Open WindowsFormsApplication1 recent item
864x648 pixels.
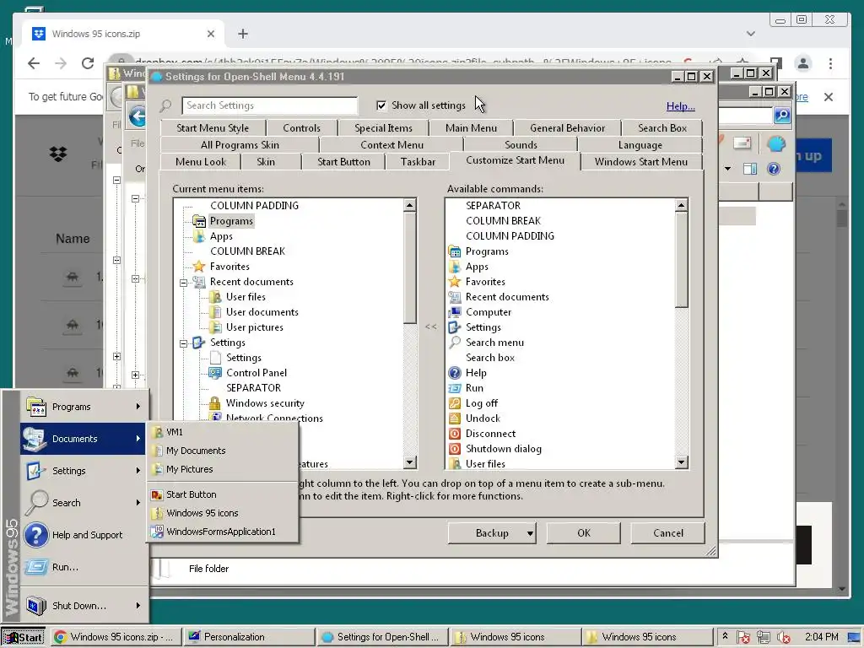pyautogui.click(x=223, y=532)
